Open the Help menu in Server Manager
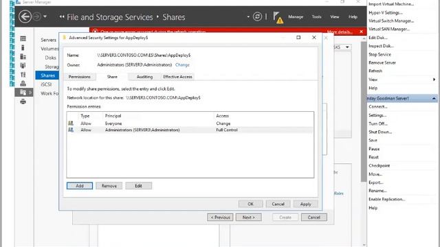Image resolution: width=440 pixels, height=247 pixels. 353,16
